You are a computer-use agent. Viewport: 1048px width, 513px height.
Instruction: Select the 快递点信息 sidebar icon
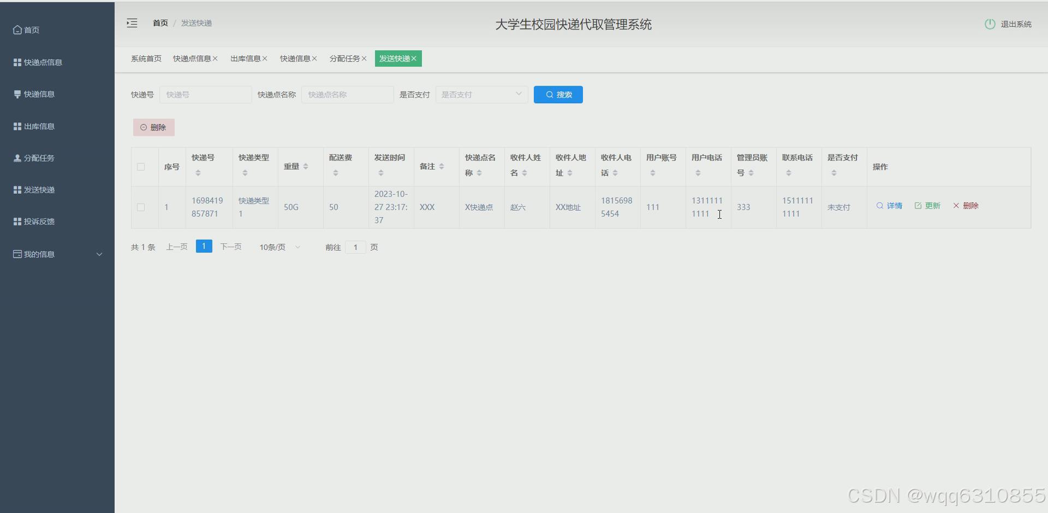[x=16, y=62]
